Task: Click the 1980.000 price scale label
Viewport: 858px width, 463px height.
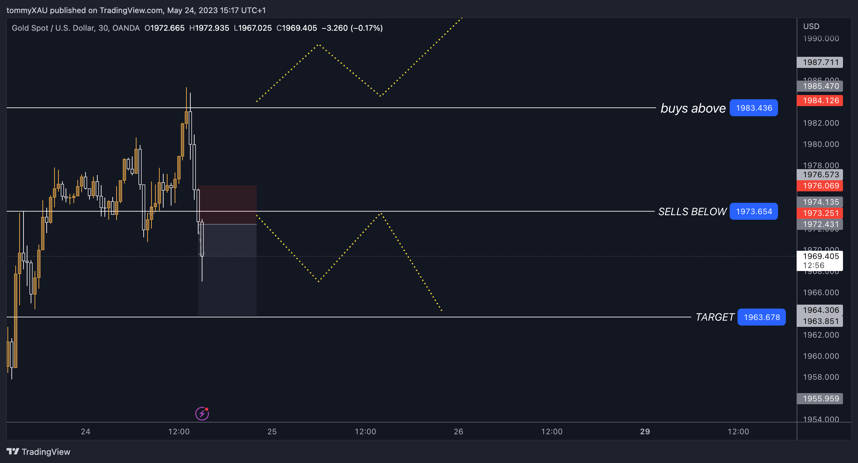Action: click(821, 144)
